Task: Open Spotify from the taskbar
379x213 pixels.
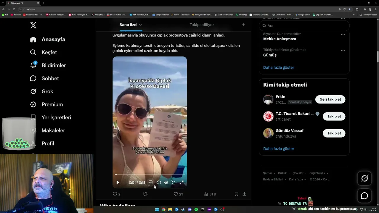Action: [196, 210]
